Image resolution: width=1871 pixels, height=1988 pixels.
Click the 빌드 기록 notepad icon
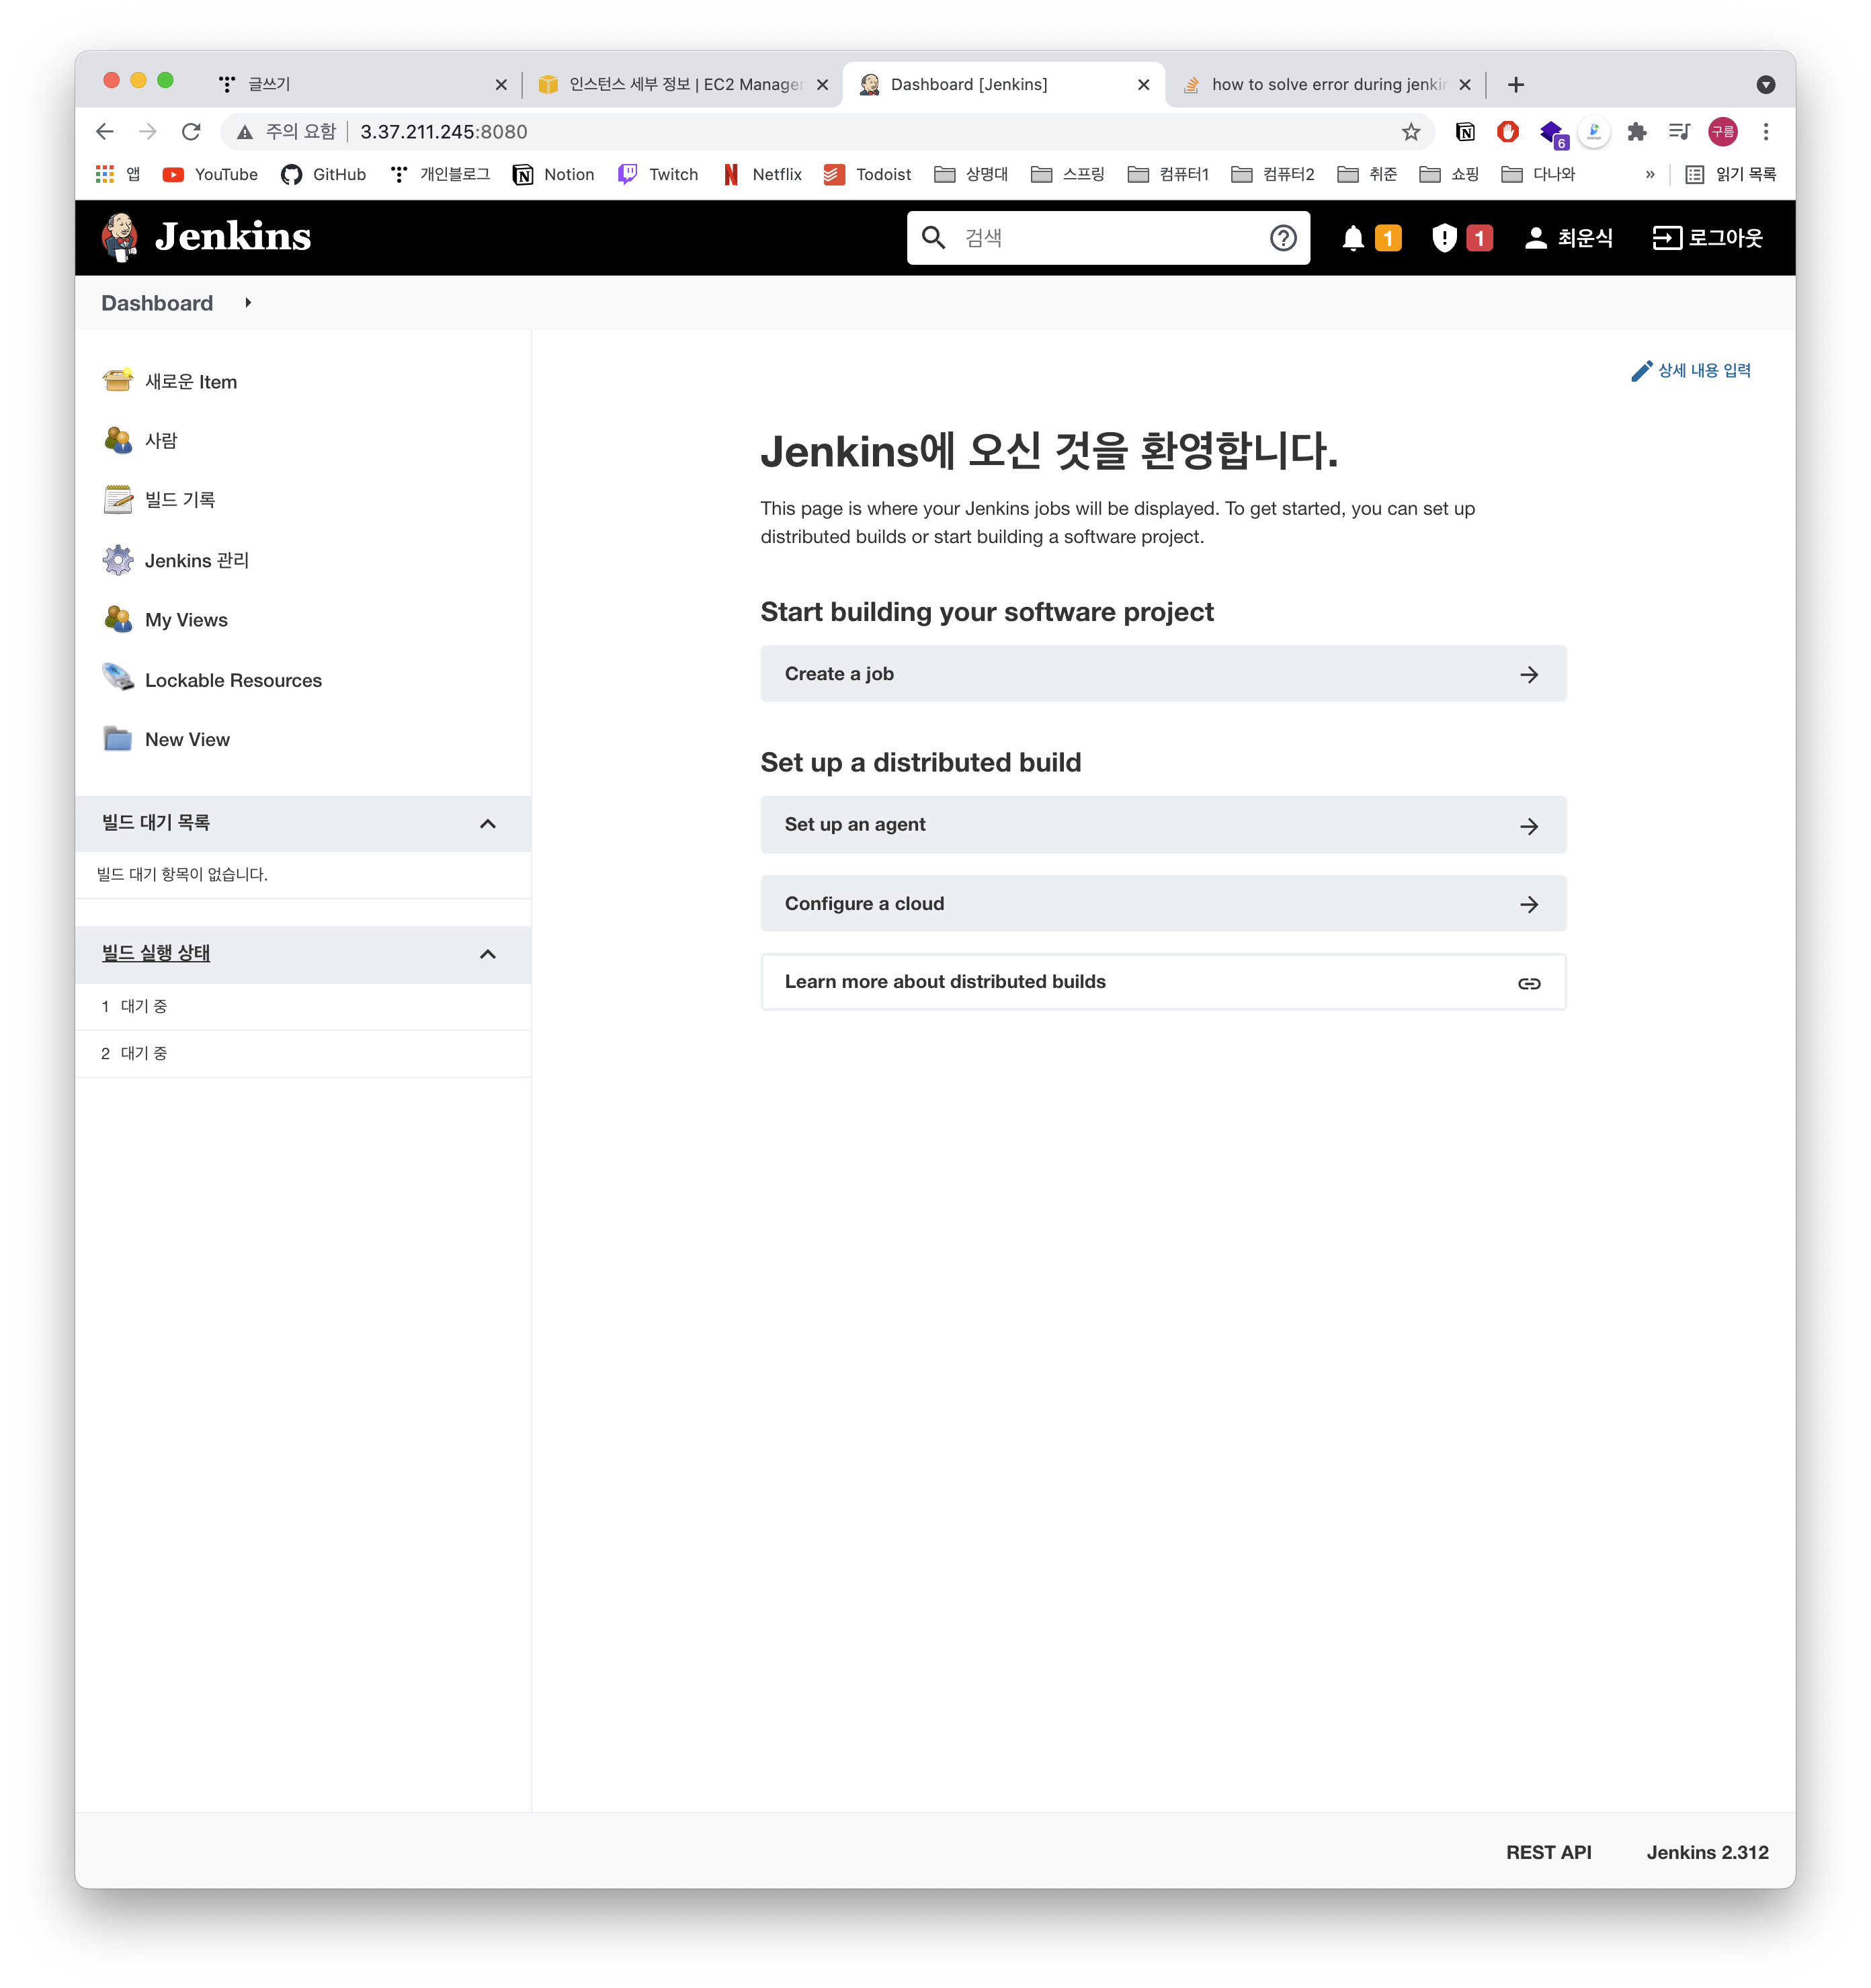(x=118, y=499)
